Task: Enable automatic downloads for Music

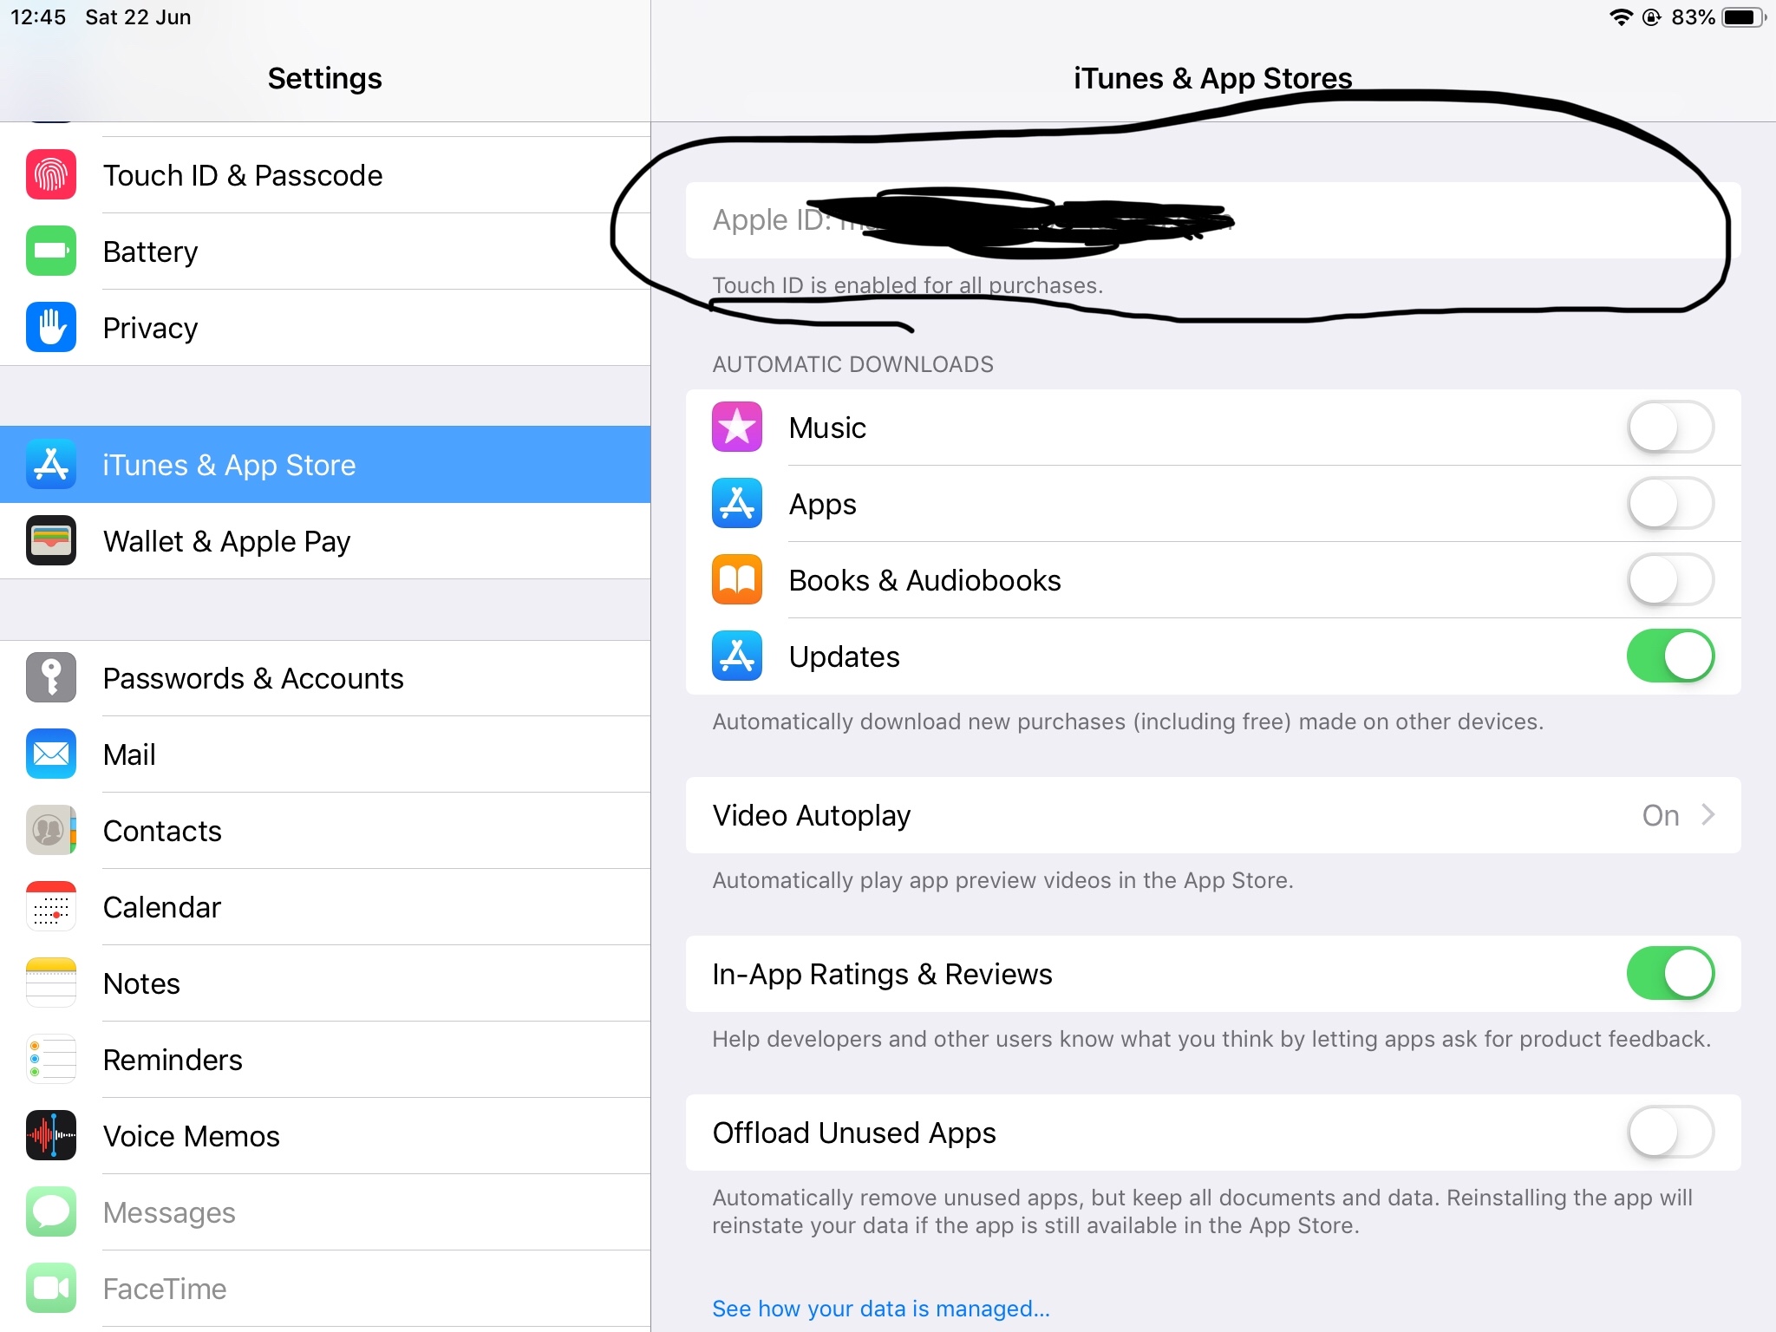Action: coord(1669,428)
